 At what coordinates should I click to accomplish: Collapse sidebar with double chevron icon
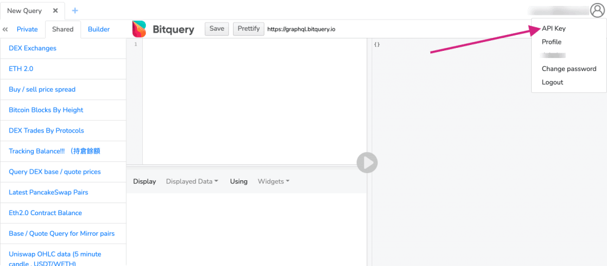click(5, 30)
